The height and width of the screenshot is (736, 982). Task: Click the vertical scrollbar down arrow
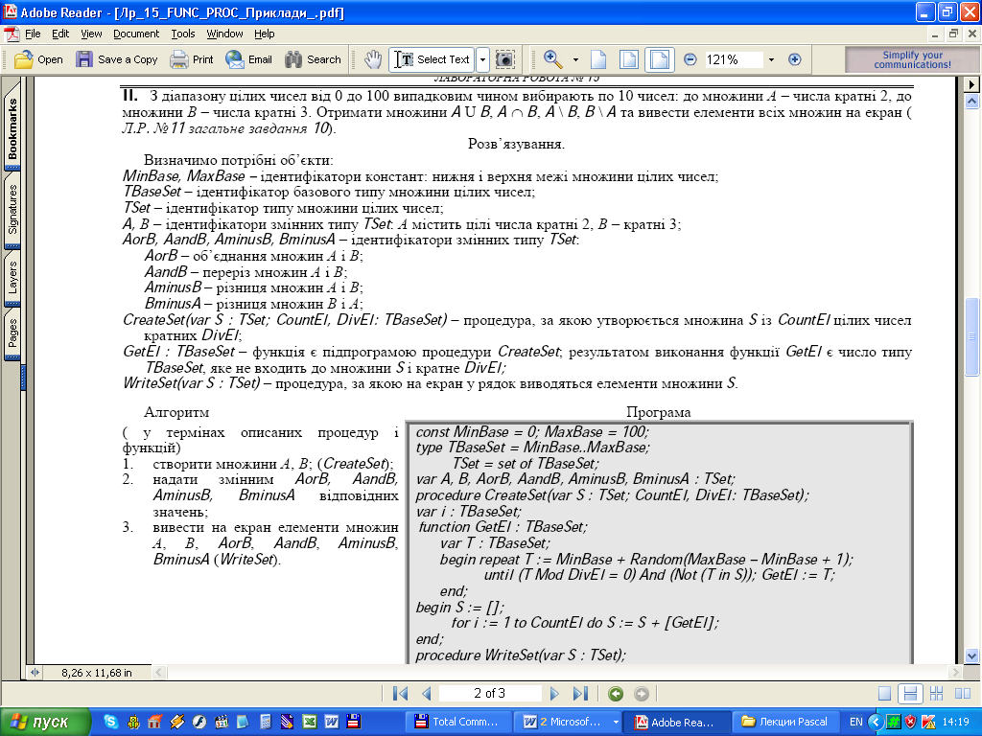pyautogui.click(x=972, y=655)
